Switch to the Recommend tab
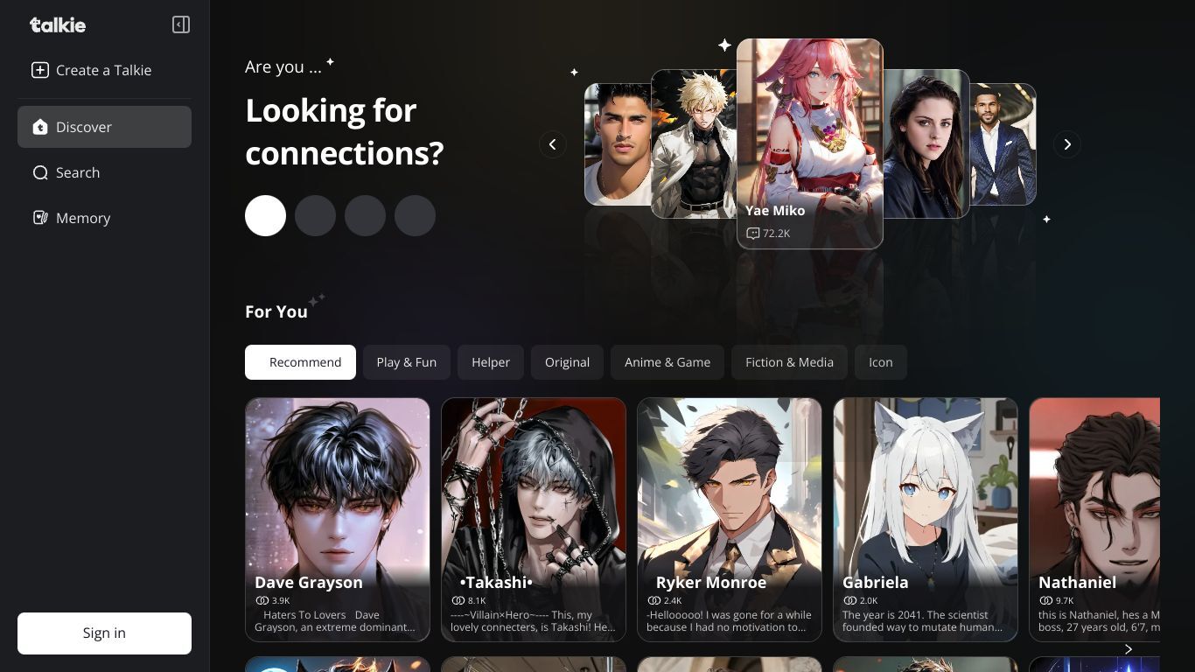Screen dimensions: 1195x672 pos(300,362)
